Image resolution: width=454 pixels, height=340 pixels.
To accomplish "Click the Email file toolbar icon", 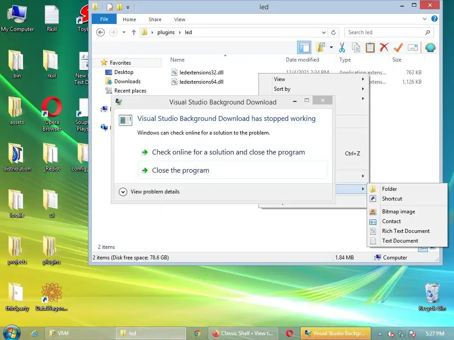I will [413, 47].
